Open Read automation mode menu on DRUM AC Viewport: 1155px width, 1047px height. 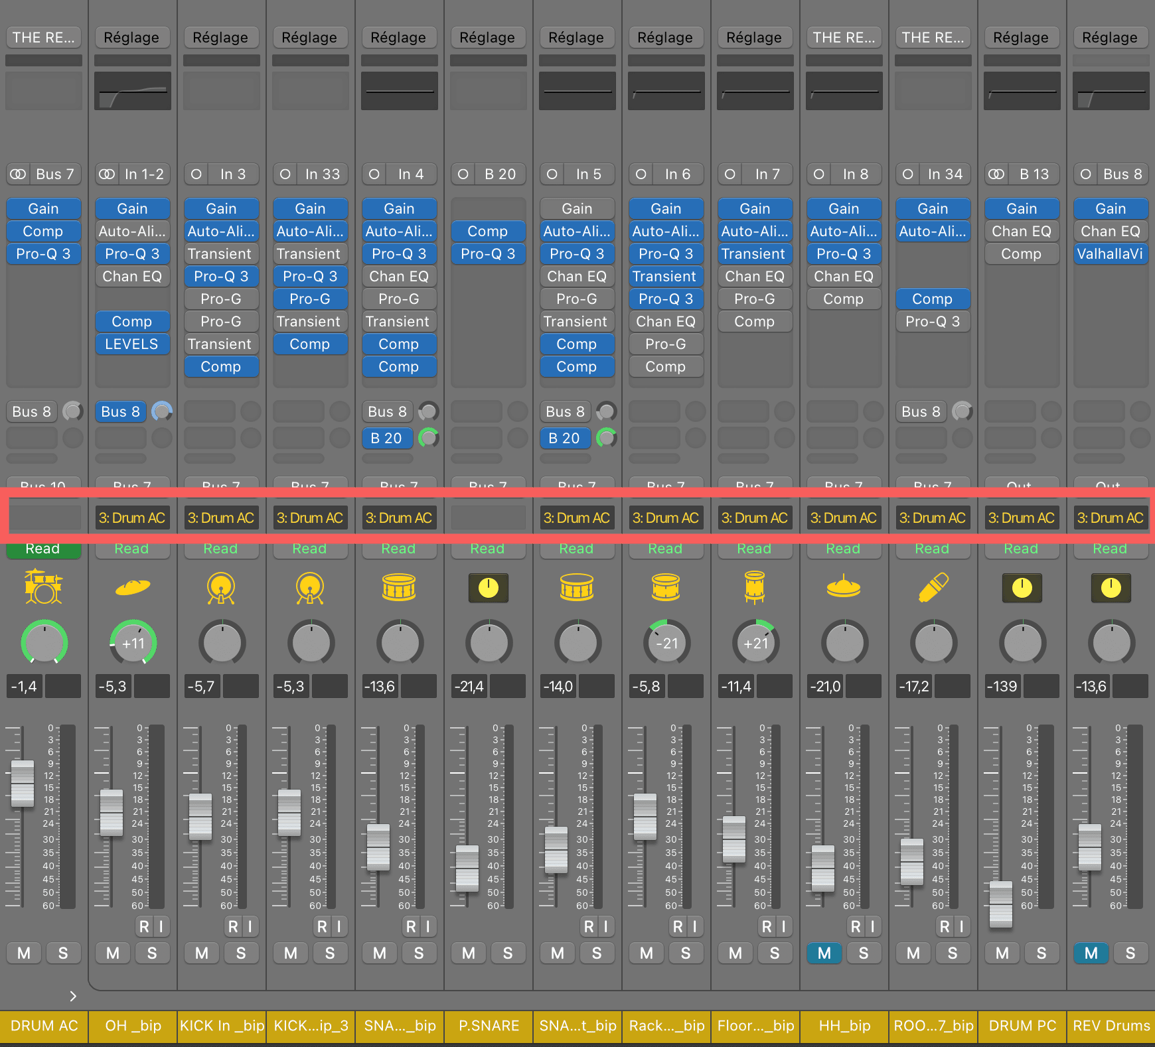[44, 549]
